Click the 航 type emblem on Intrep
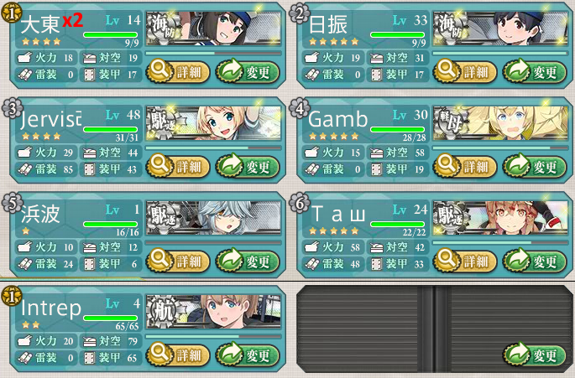 pos(164,312)
